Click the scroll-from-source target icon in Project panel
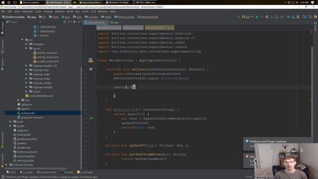 [65, 22]
